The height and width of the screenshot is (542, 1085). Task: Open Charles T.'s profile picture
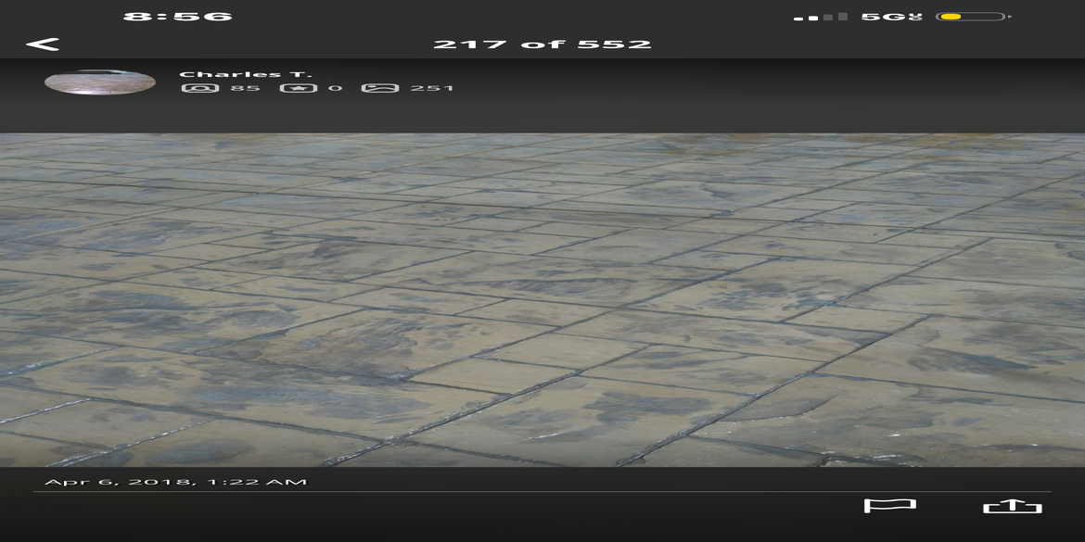point(99,82)
